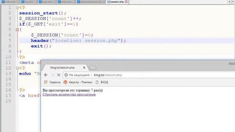Click the $_SESSION['count']++ code line
235x132 pixels.
click(50, 19)
